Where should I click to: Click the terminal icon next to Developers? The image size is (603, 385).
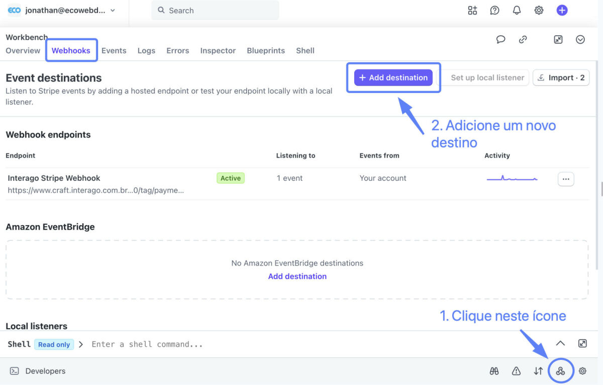tap(15, 371)
